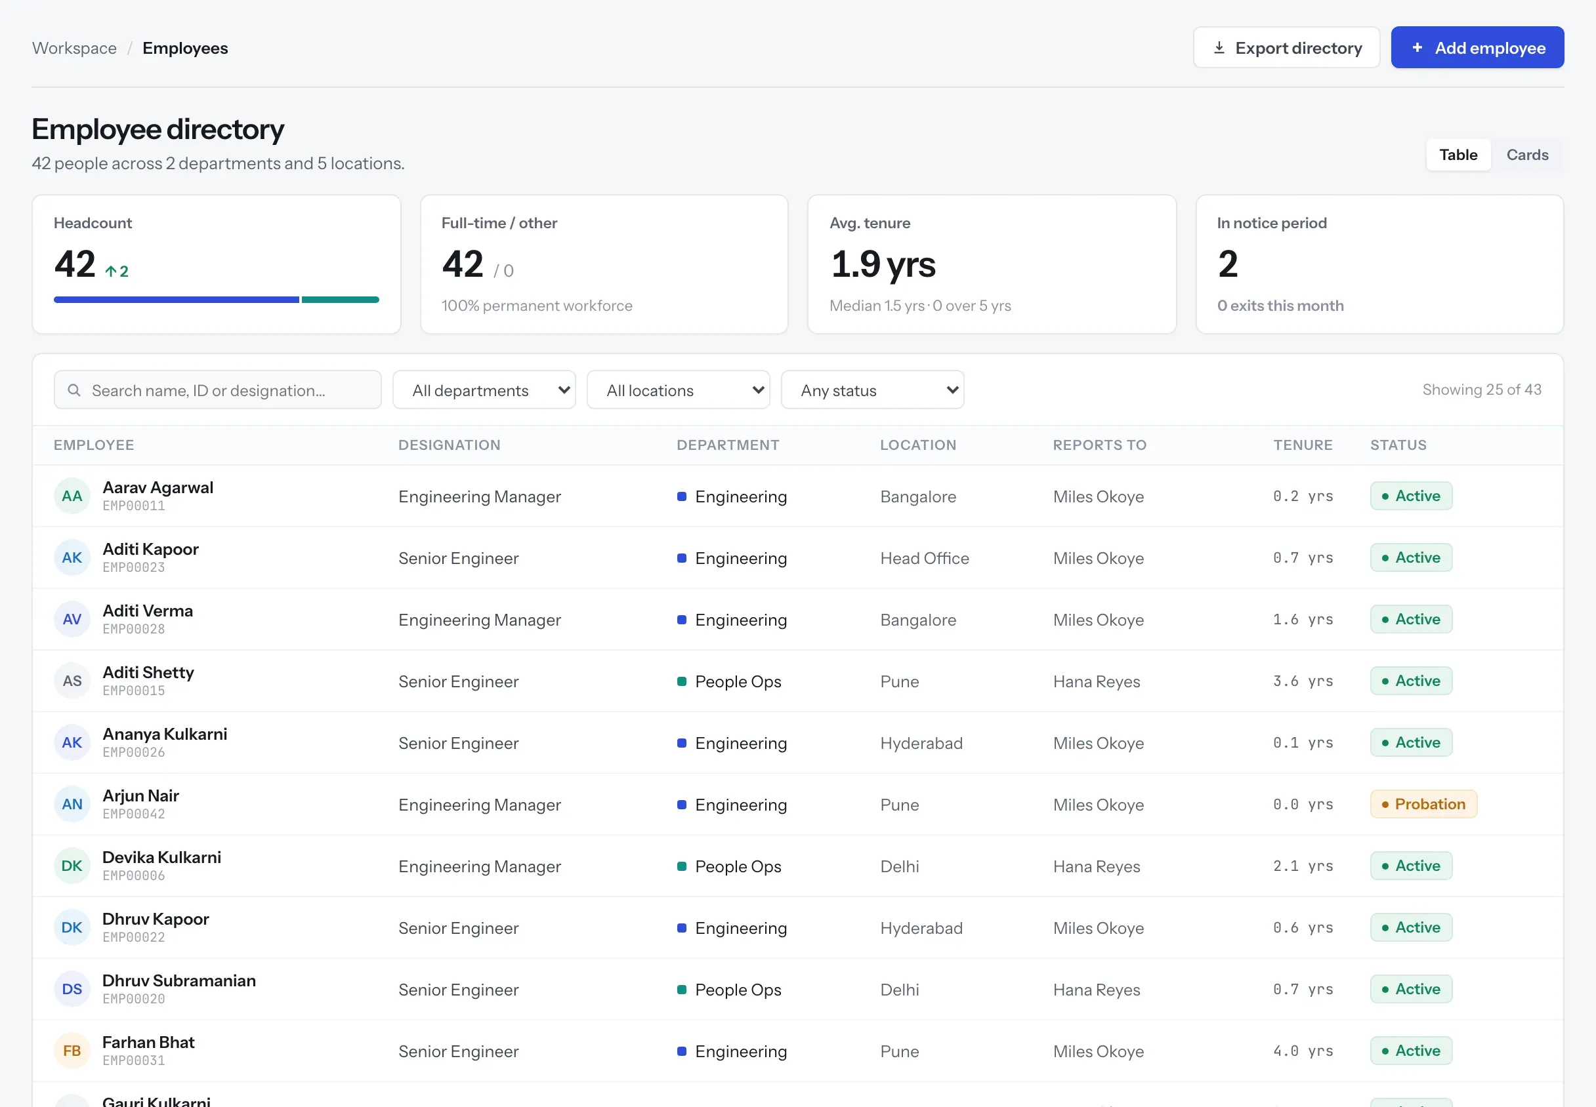Click the Showing 25 of 43 text

click(1482, 390)
